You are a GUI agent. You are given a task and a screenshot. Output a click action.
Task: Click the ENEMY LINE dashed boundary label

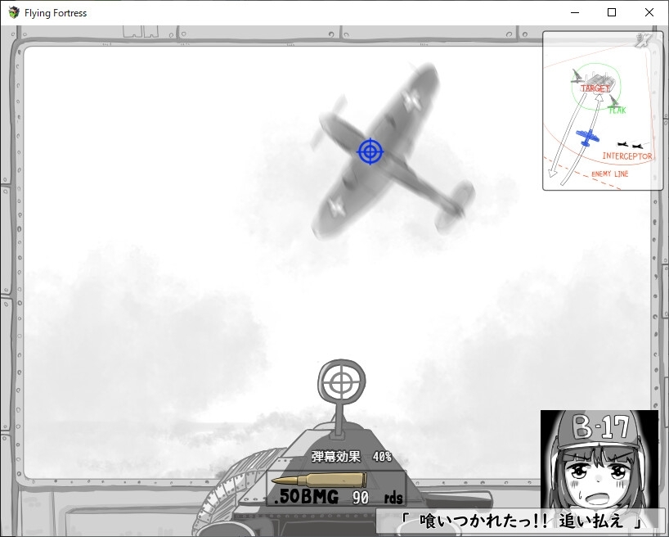[610, 173]
